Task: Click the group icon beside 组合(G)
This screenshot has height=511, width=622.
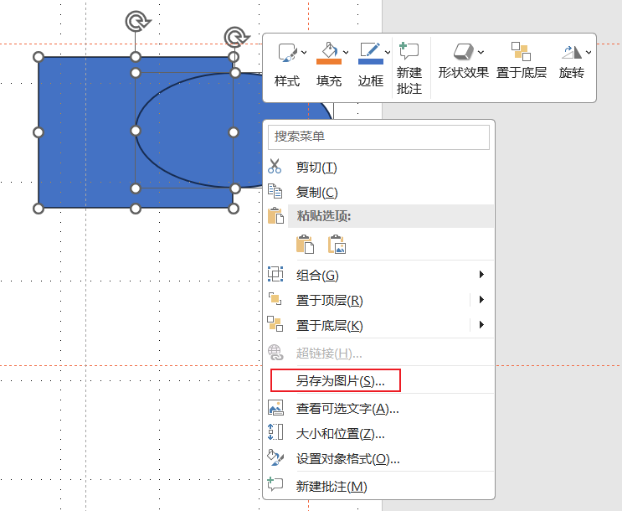Action: 275,274
